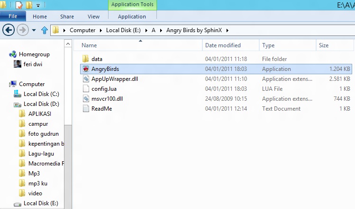
Task: Select Homegroup in navigation pane
Action: (x=34, y=54)
